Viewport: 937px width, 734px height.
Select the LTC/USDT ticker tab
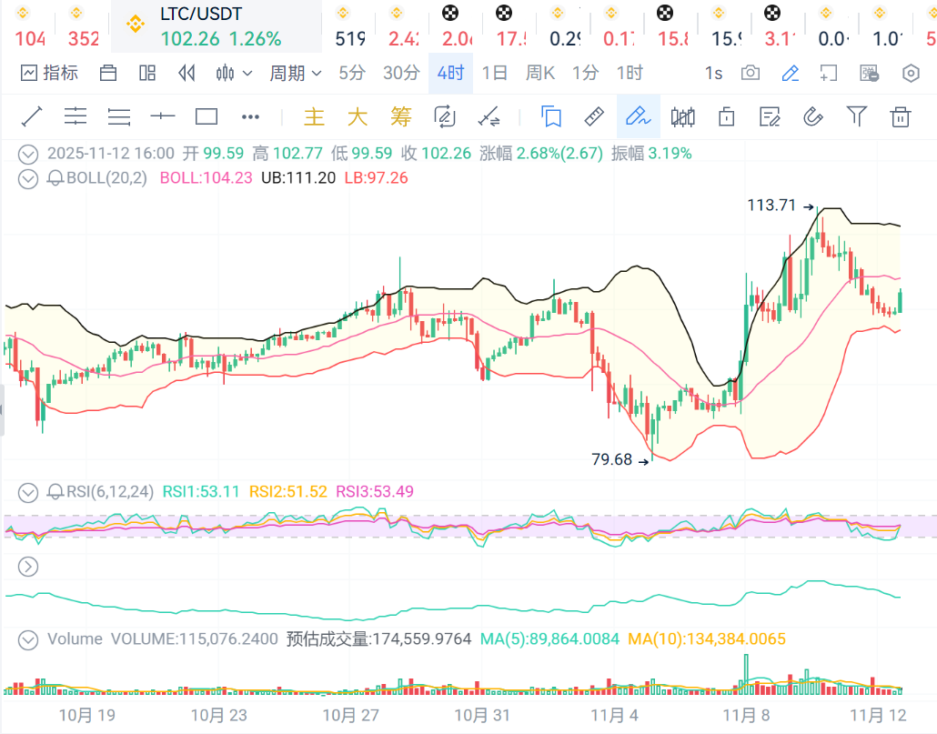click(x=216, y=27)
